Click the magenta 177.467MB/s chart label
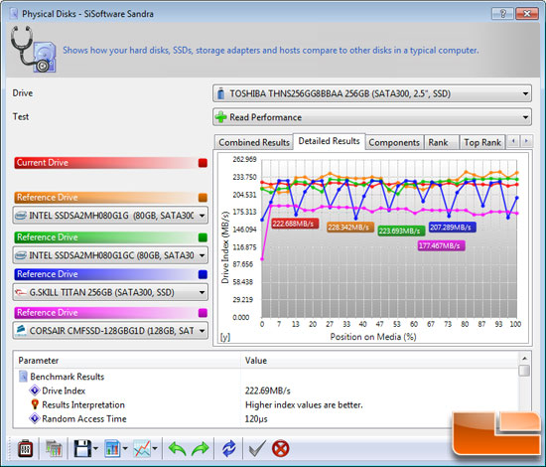546x467 pixels. pyautogui.click(x=441, y=245)
